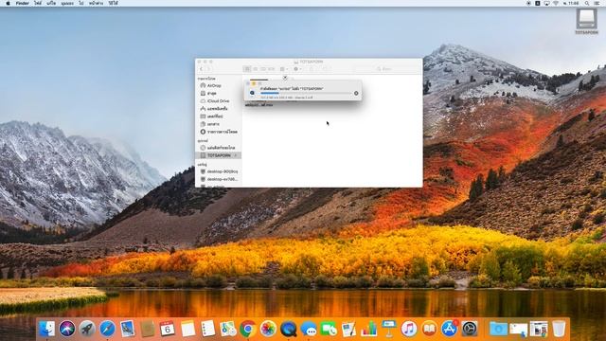This screenshot has height=341, width=606.
Task: Go back in Finder window
Action: point(202,69)
